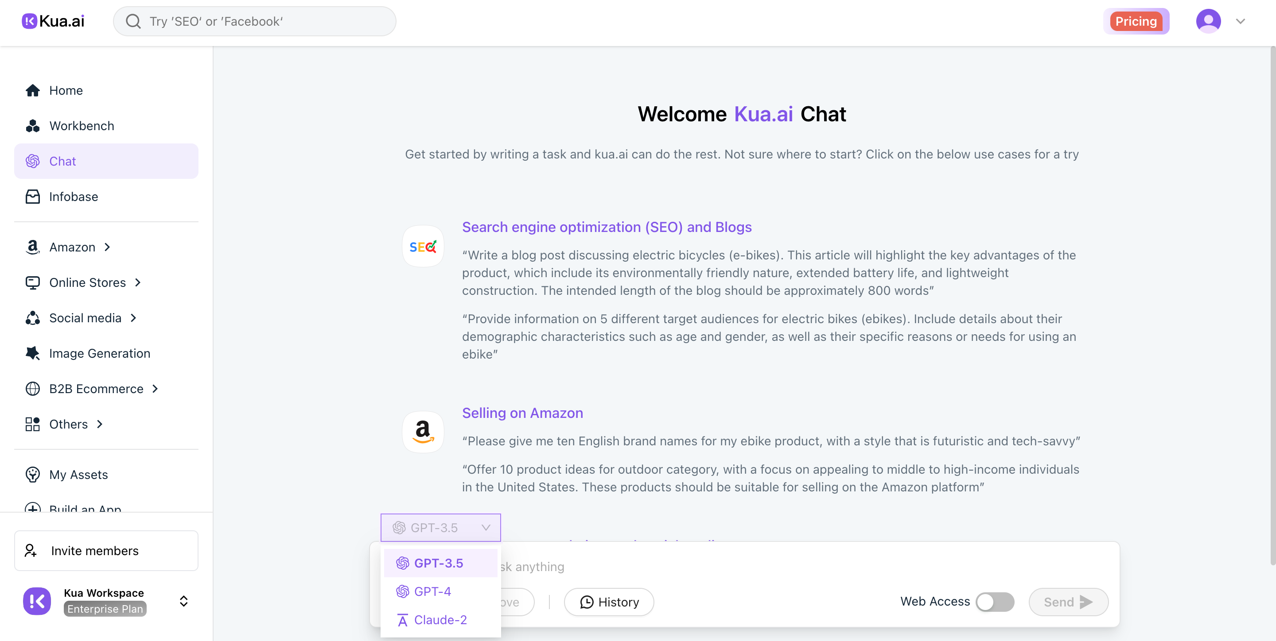Use the 10 outdoor product ideas prompt
Image resolution: width=1276 pixels, height=641 pixels.
pos(771,478)
